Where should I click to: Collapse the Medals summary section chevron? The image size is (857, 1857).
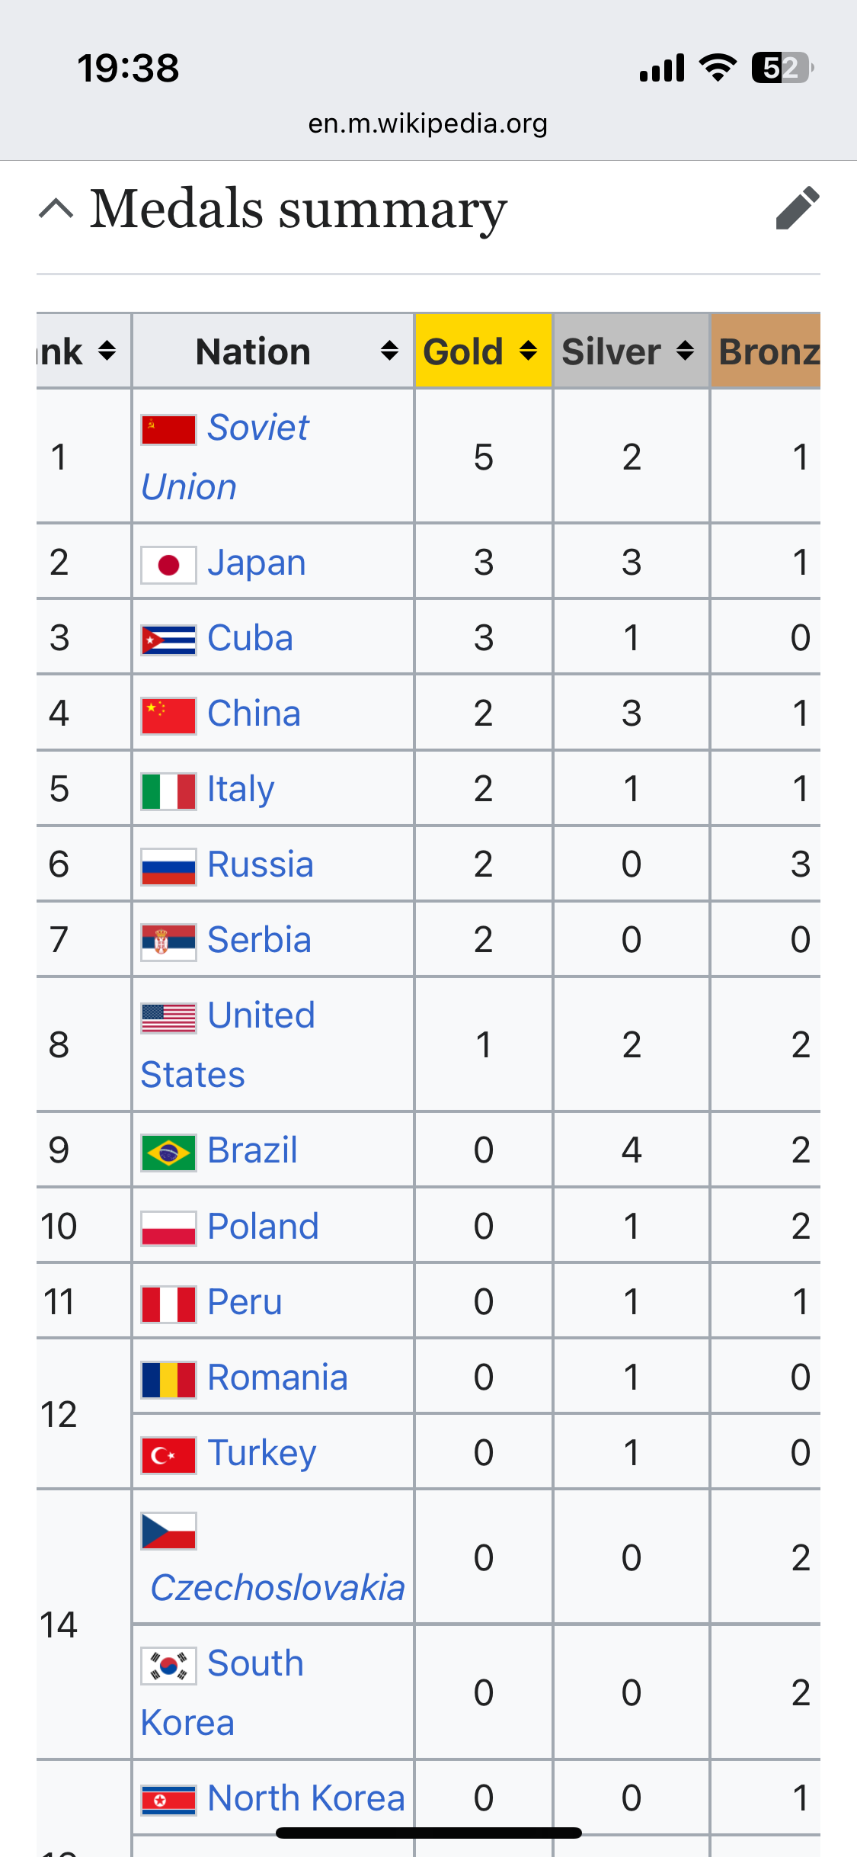[x=56, y=208]
